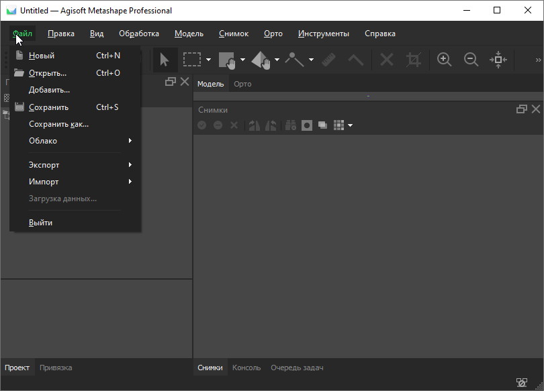Toggle show depth maps icon in Снимки

click(x=322, y=125)
